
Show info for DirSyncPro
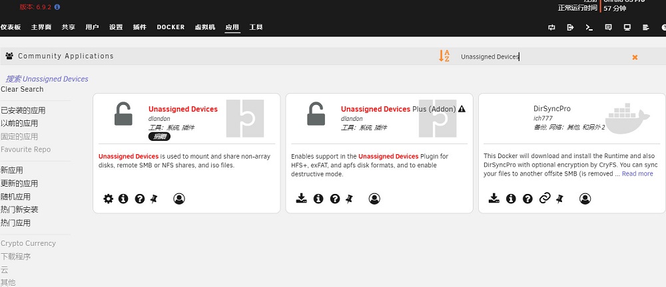pyautogui.click(x=511, y=199)
